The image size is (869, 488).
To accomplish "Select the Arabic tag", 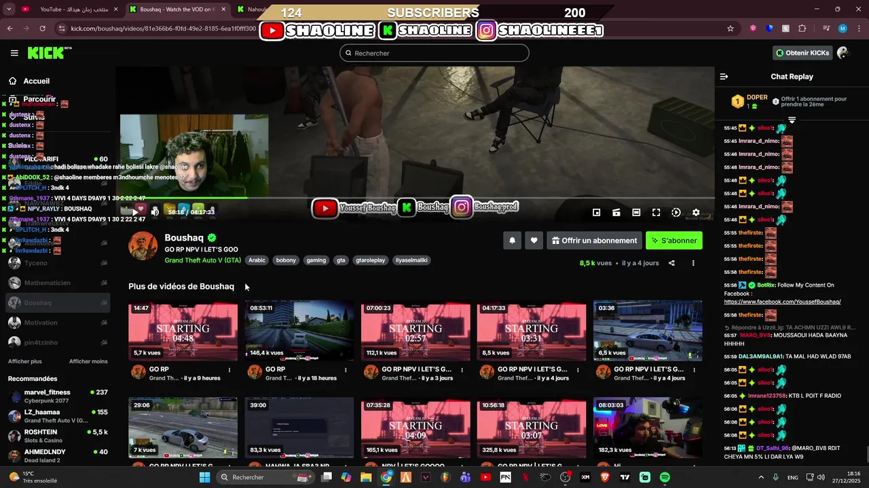I will (257, 260).
